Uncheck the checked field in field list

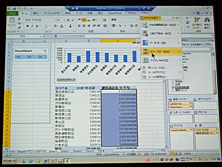173,87
